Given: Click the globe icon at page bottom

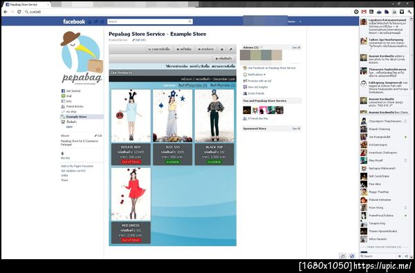Looking at the screenshot, I should [x=352, y=256].
